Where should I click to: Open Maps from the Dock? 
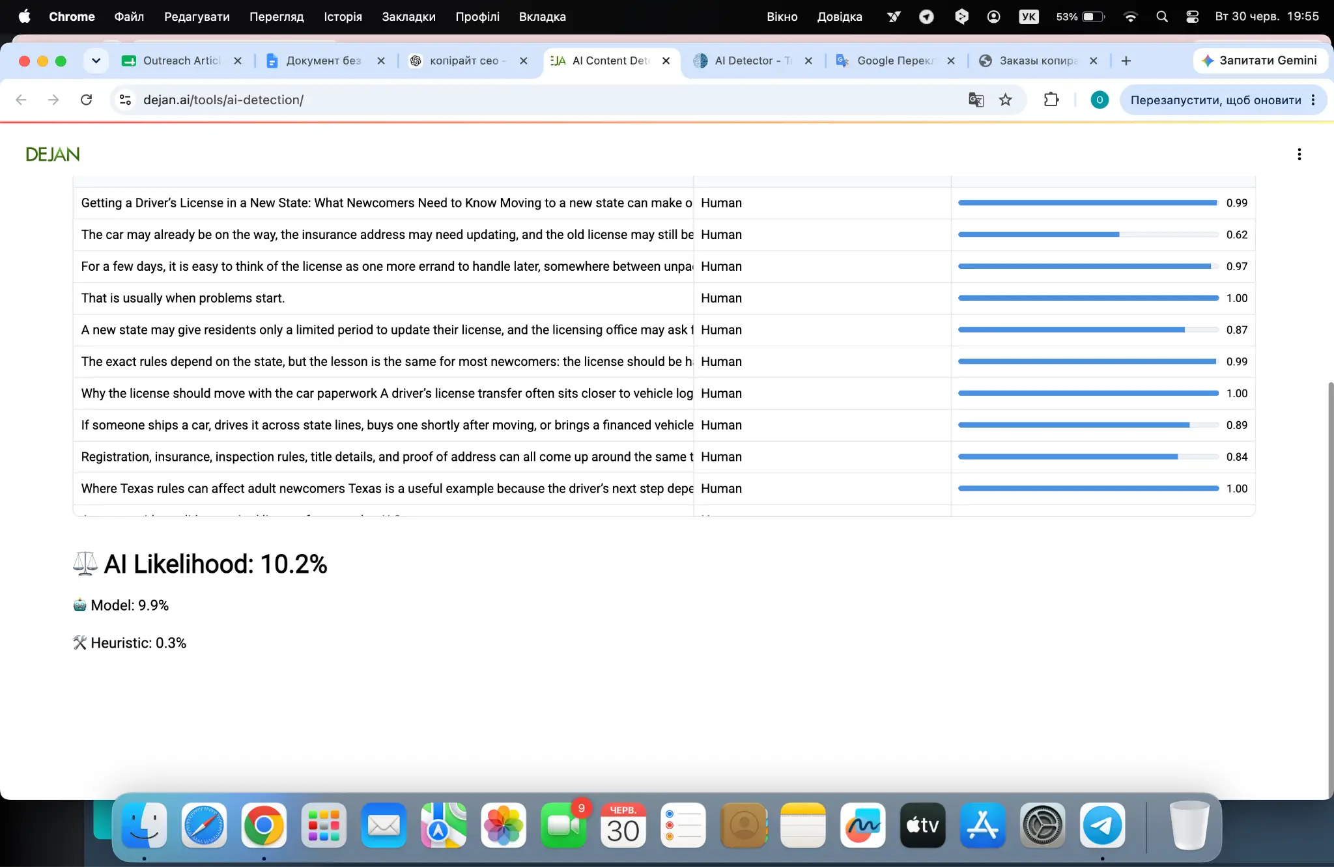[444, 825]
